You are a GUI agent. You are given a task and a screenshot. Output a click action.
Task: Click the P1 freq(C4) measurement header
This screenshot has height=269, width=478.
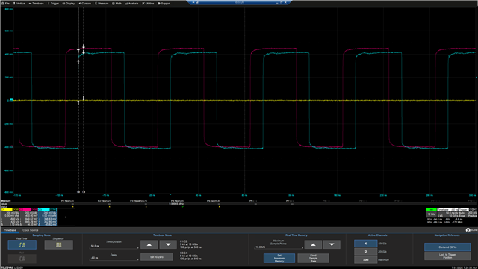(67, 201)
